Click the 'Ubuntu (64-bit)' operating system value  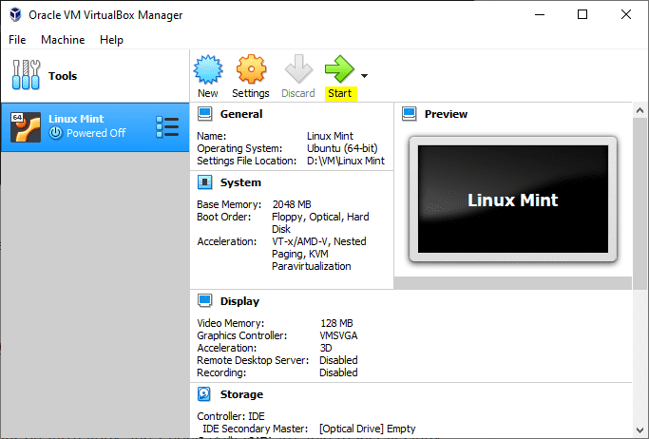[x=342, y=148]
